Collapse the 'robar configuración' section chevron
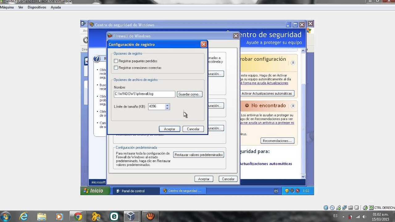This screenshot has width=395, height=222. pyautogui.click(x=293, y=63)
